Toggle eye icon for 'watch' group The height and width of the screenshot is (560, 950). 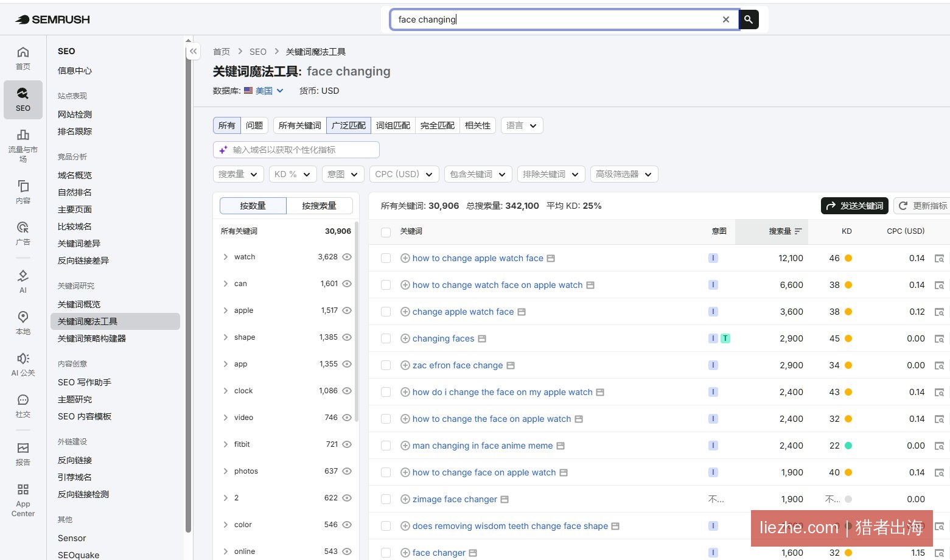(x=347, y=257)
